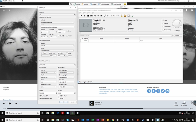The width and height of the screenshot is (196, 122).
Task: Open Files & Extras menu in remote toolbar
Action: (x=117, y=4)
